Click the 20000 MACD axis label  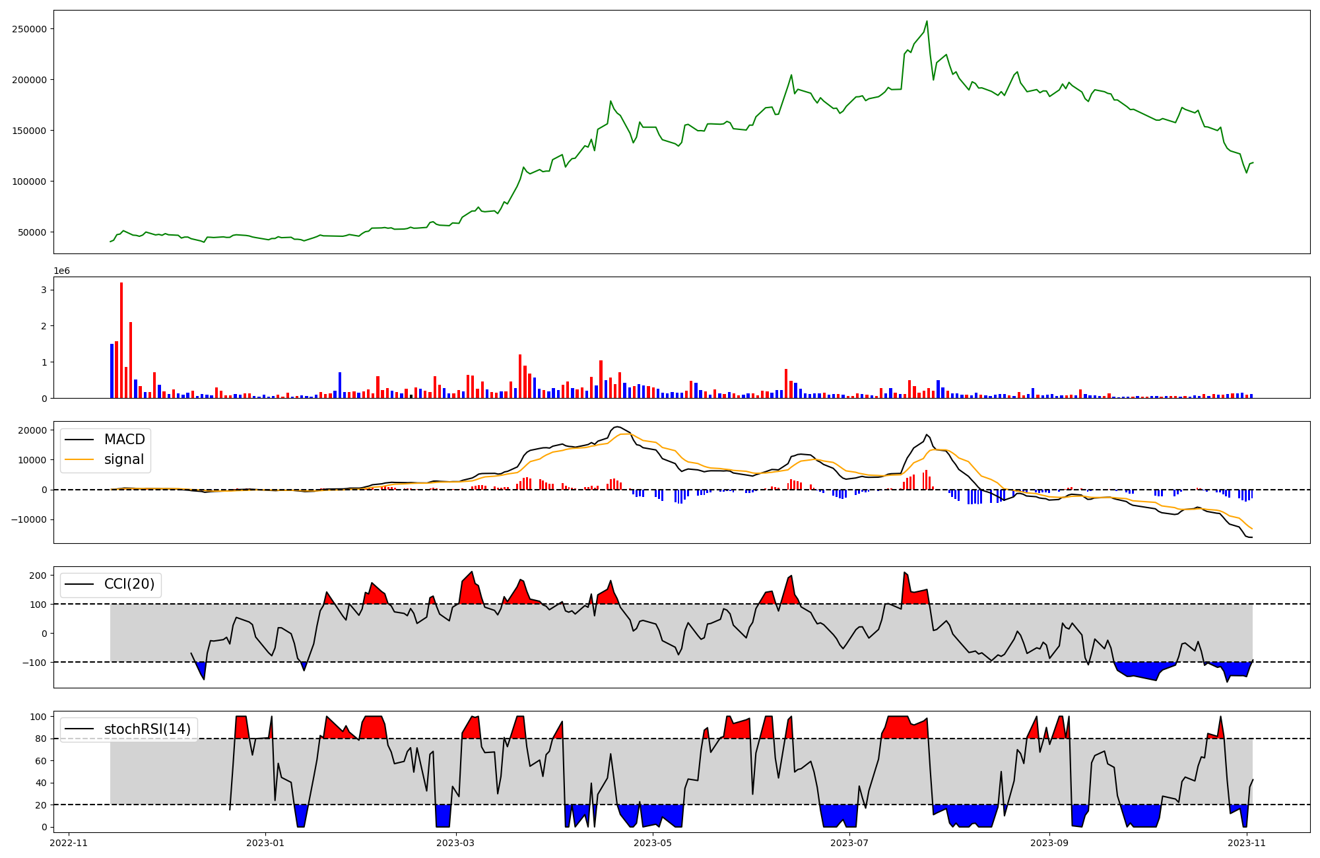[x=32, y=430]
